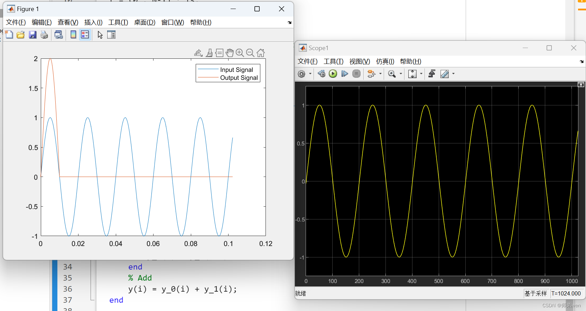Click Link Plot icon in Figure 1 toolbar

point(59,35)
